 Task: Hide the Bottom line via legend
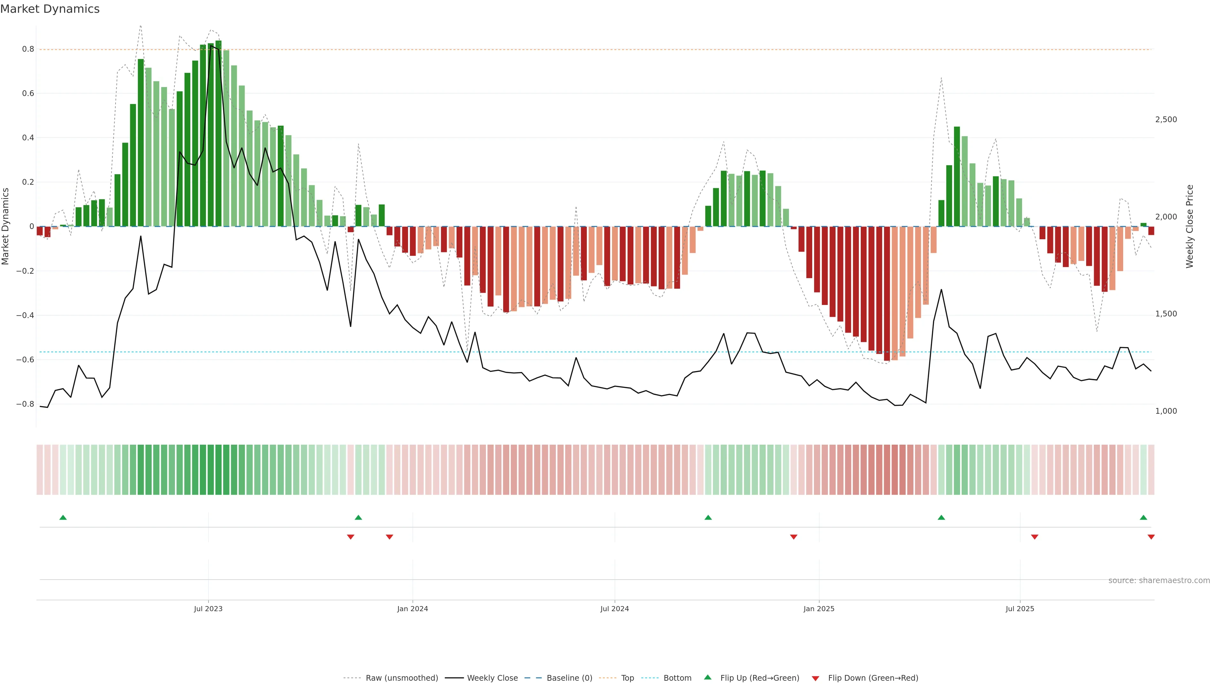(677, 678)
